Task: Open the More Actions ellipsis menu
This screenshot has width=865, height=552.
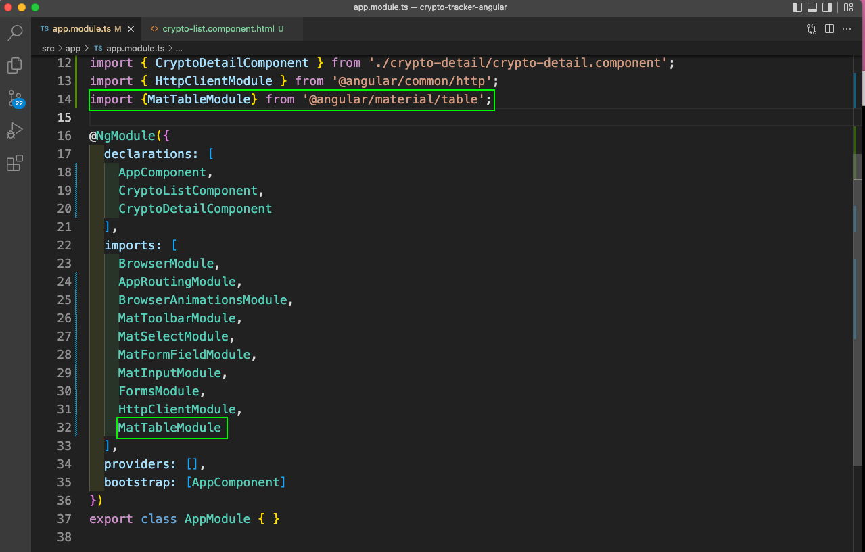Action: [847, 29]
